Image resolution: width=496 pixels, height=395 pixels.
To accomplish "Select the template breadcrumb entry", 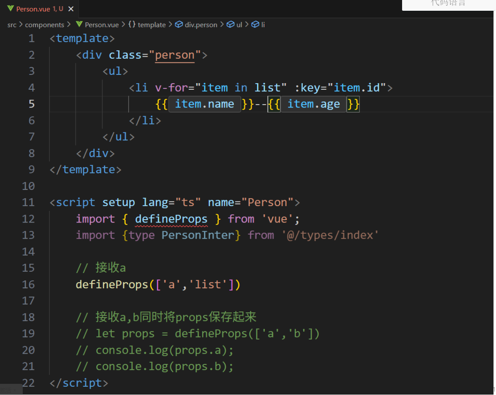I will 151,25.
